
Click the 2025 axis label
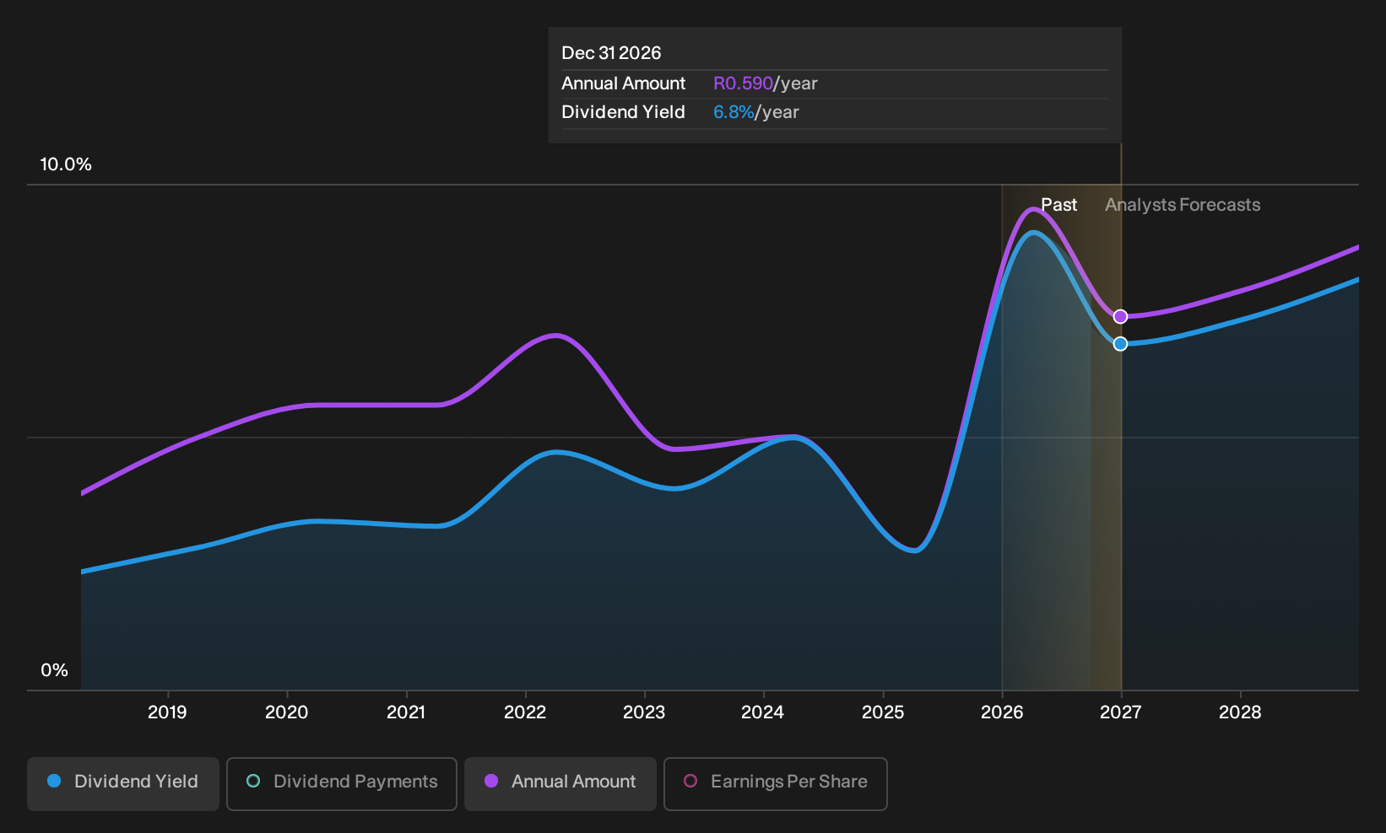(883, 712)
